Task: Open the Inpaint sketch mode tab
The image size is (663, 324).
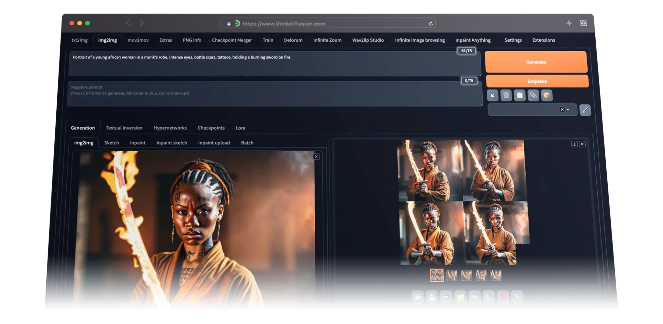Action: tap(172, 143)
